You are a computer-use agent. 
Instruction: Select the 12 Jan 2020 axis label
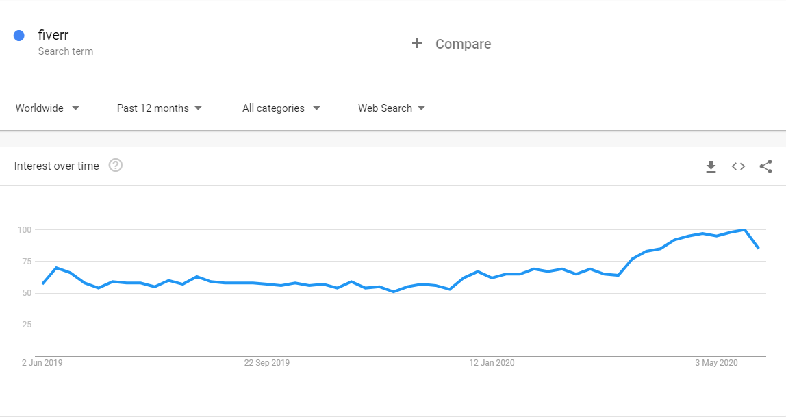pos(492,363)
